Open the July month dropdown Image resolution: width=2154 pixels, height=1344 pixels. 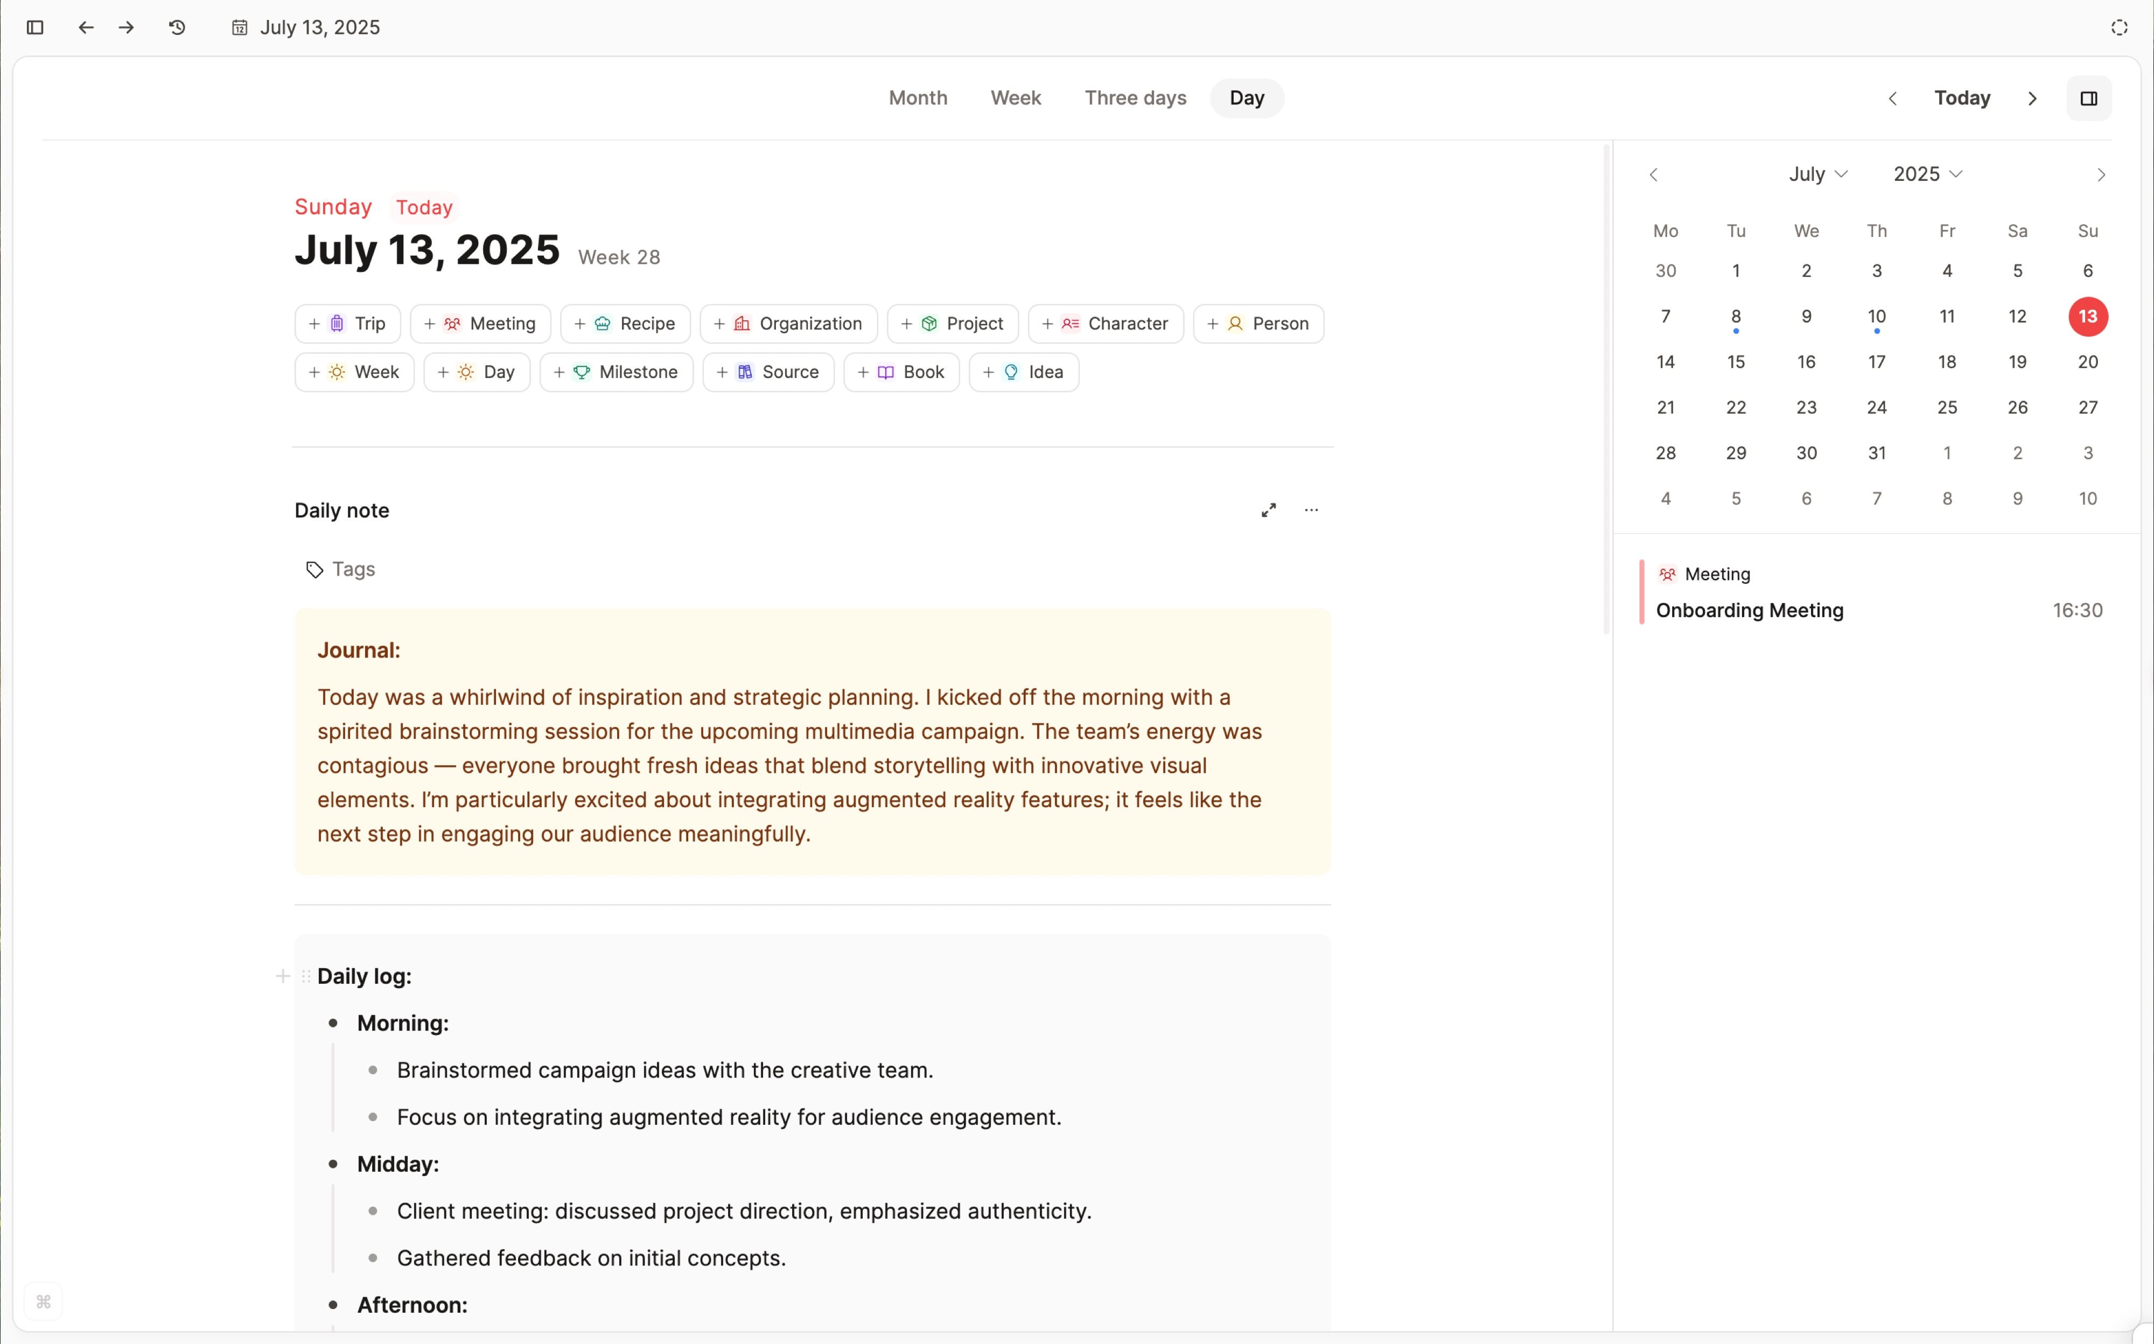pyautogui.click(x=1817, y=173)
